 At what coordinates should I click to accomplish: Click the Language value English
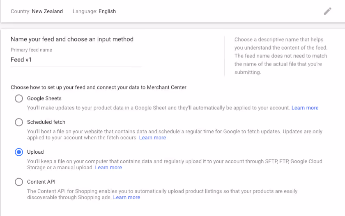[x=107, y=11]
